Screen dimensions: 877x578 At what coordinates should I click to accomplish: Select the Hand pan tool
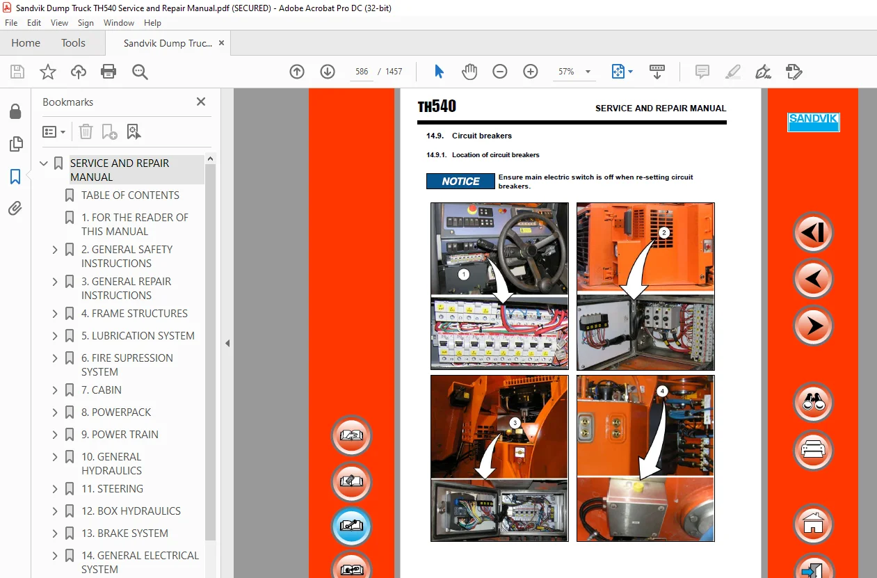pyautogui.click(x=469, y=72)
